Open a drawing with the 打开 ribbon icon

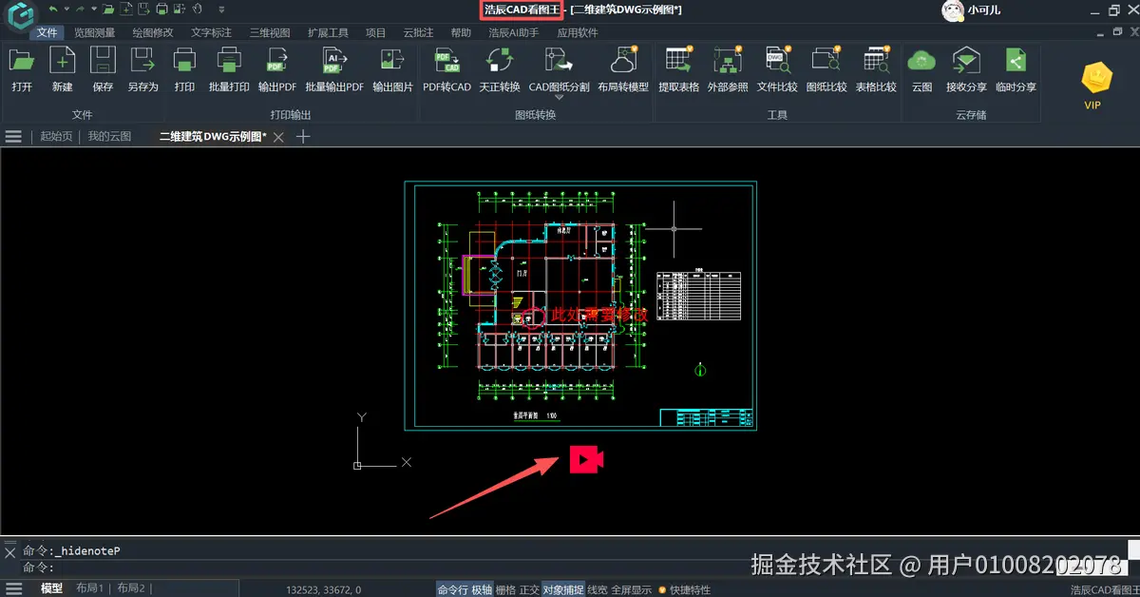coord(22,69)
